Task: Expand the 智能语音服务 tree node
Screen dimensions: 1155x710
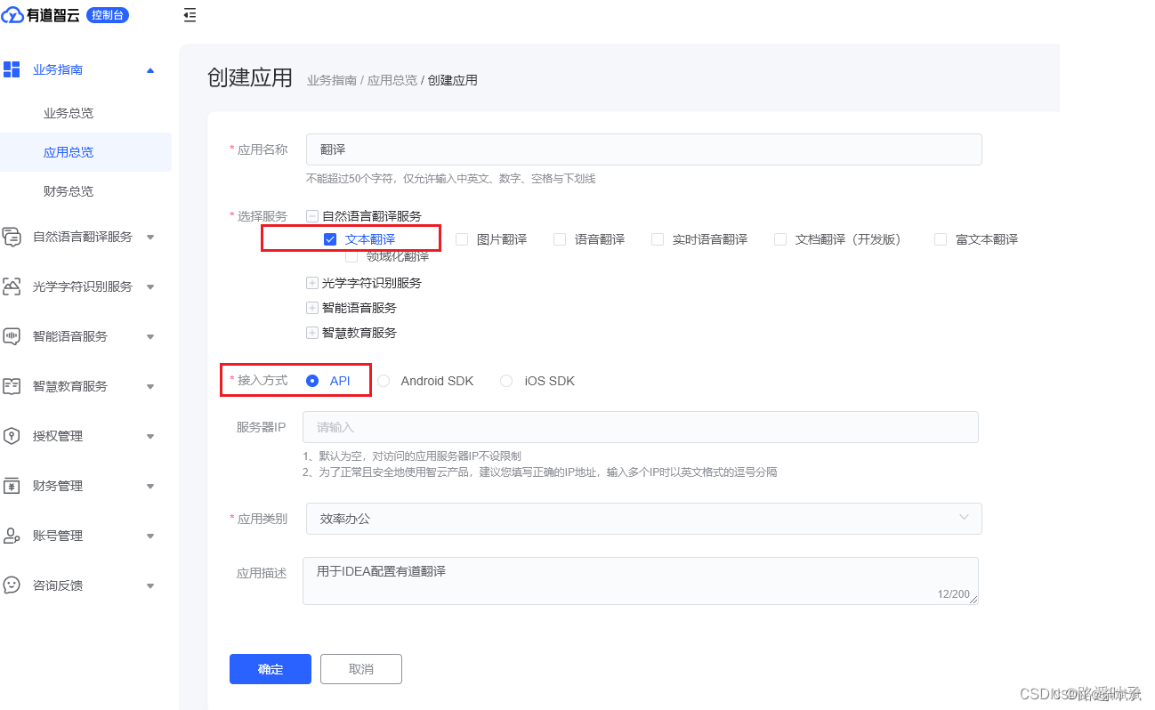Action: (x=312, y=308)
